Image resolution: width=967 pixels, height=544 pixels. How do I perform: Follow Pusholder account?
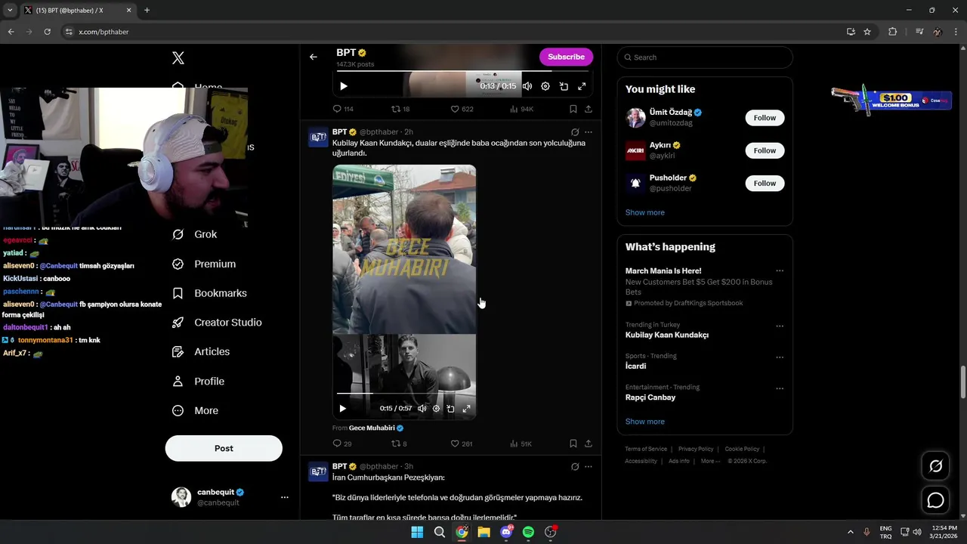[x=765, y=183]
